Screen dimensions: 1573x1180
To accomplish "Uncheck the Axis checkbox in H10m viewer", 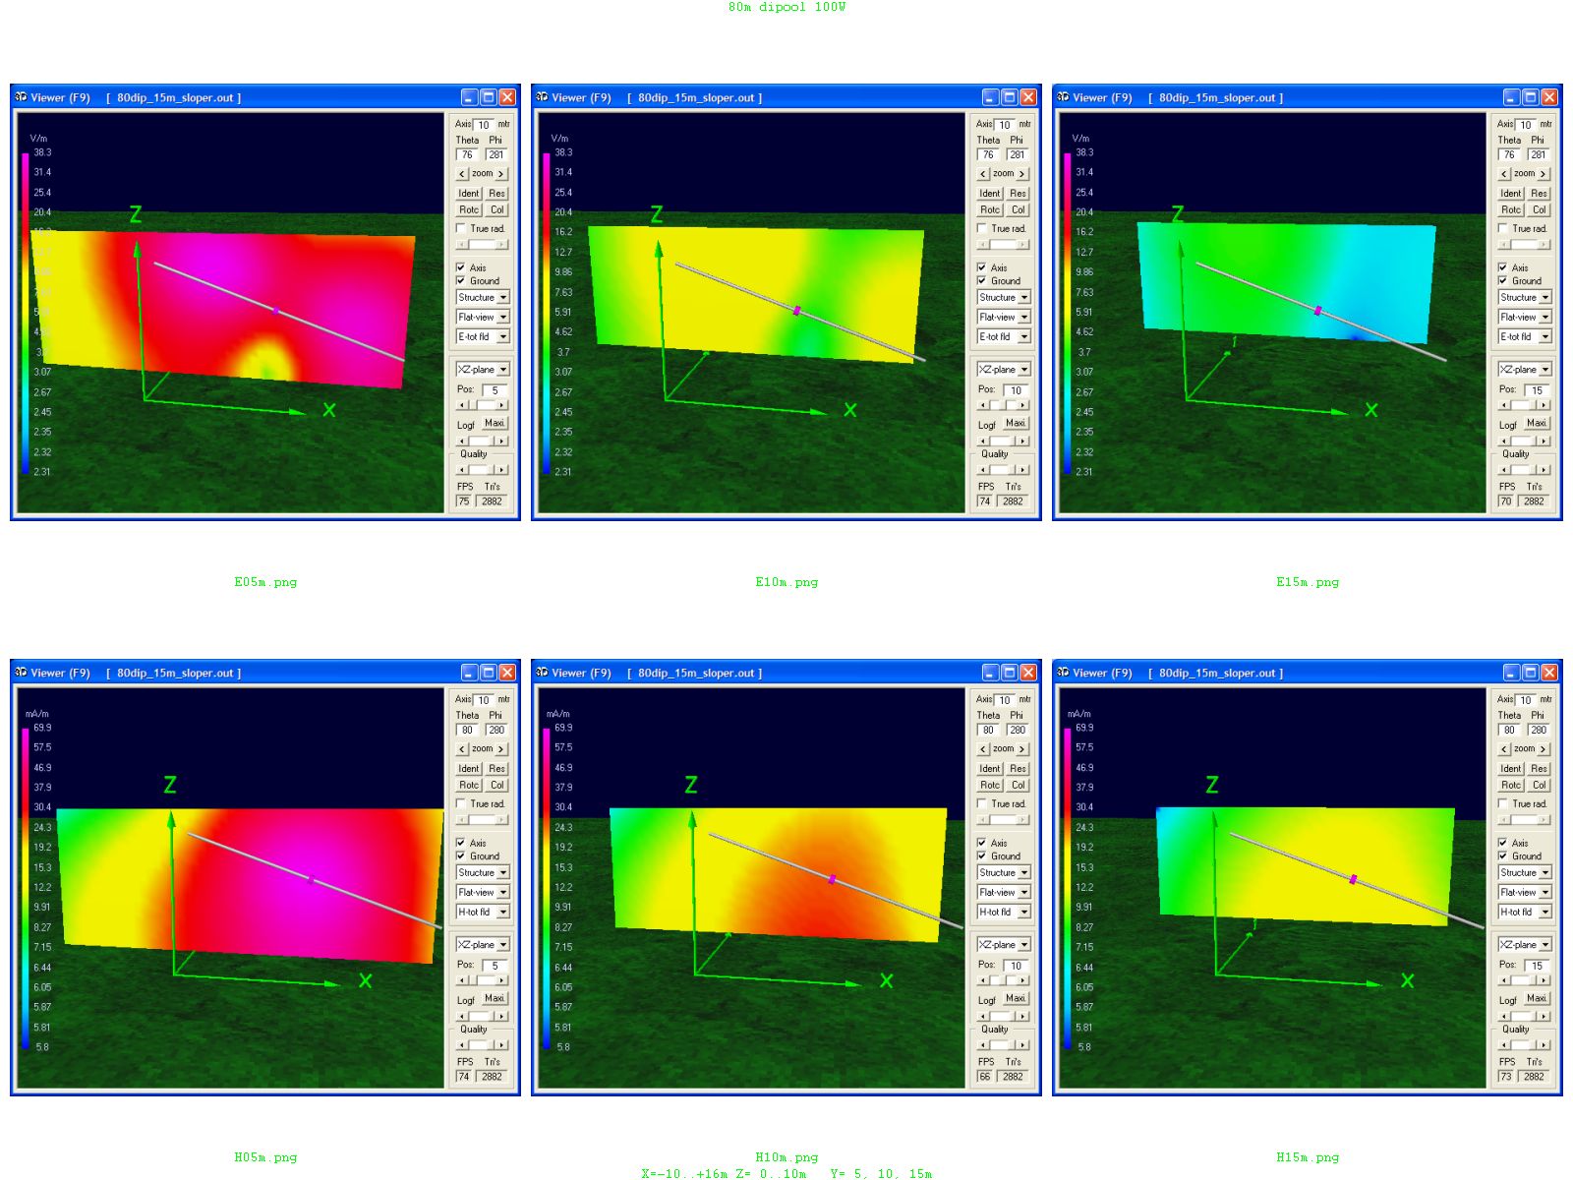I will (x=982, y=843).
